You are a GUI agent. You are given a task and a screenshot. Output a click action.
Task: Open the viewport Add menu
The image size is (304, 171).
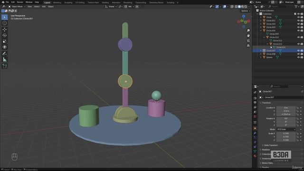[44, 7]
